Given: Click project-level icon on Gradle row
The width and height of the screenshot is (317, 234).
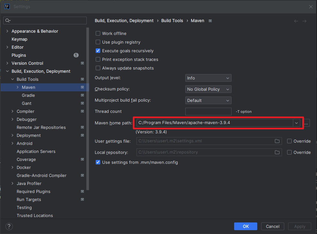Looking at the screenshot, I should point(82,95).
